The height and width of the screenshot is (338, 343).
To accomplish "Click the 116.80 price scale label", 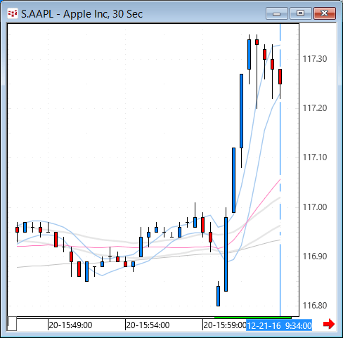I will click(315, 306).
